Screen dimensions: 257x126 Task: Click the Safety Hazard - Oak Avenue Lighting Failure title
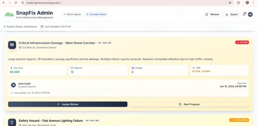pos(51,121)
